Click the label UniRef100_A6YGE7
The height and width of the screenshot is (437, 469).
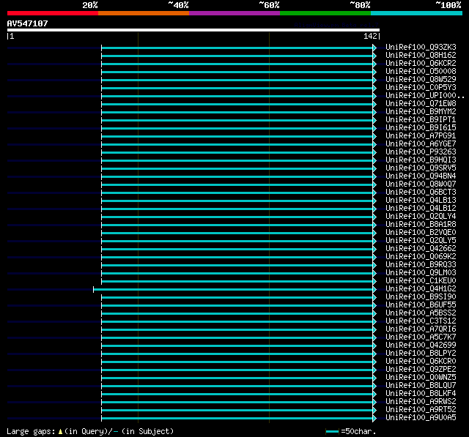[x=421, y=144]
